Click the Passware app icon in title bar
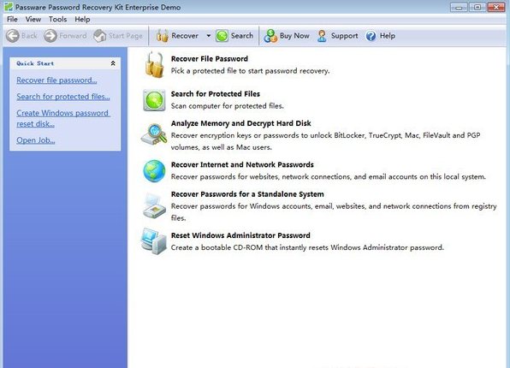This screenshot has width=510, height=368. pyautogui.click(x=9, y=7)
